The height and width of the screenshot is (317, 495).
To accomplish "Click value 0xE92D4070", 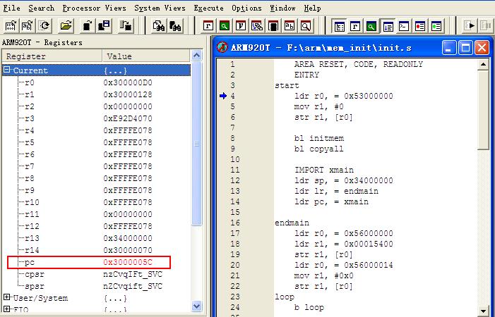I will [128, 118].
